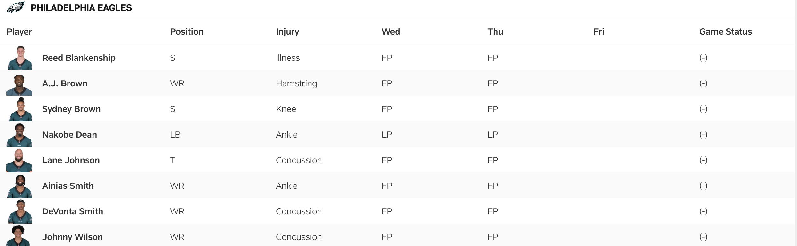The width and height of the screenshot is (797, 246).
Task: Click Lane Johnson's name link
Action: point(71,160)
